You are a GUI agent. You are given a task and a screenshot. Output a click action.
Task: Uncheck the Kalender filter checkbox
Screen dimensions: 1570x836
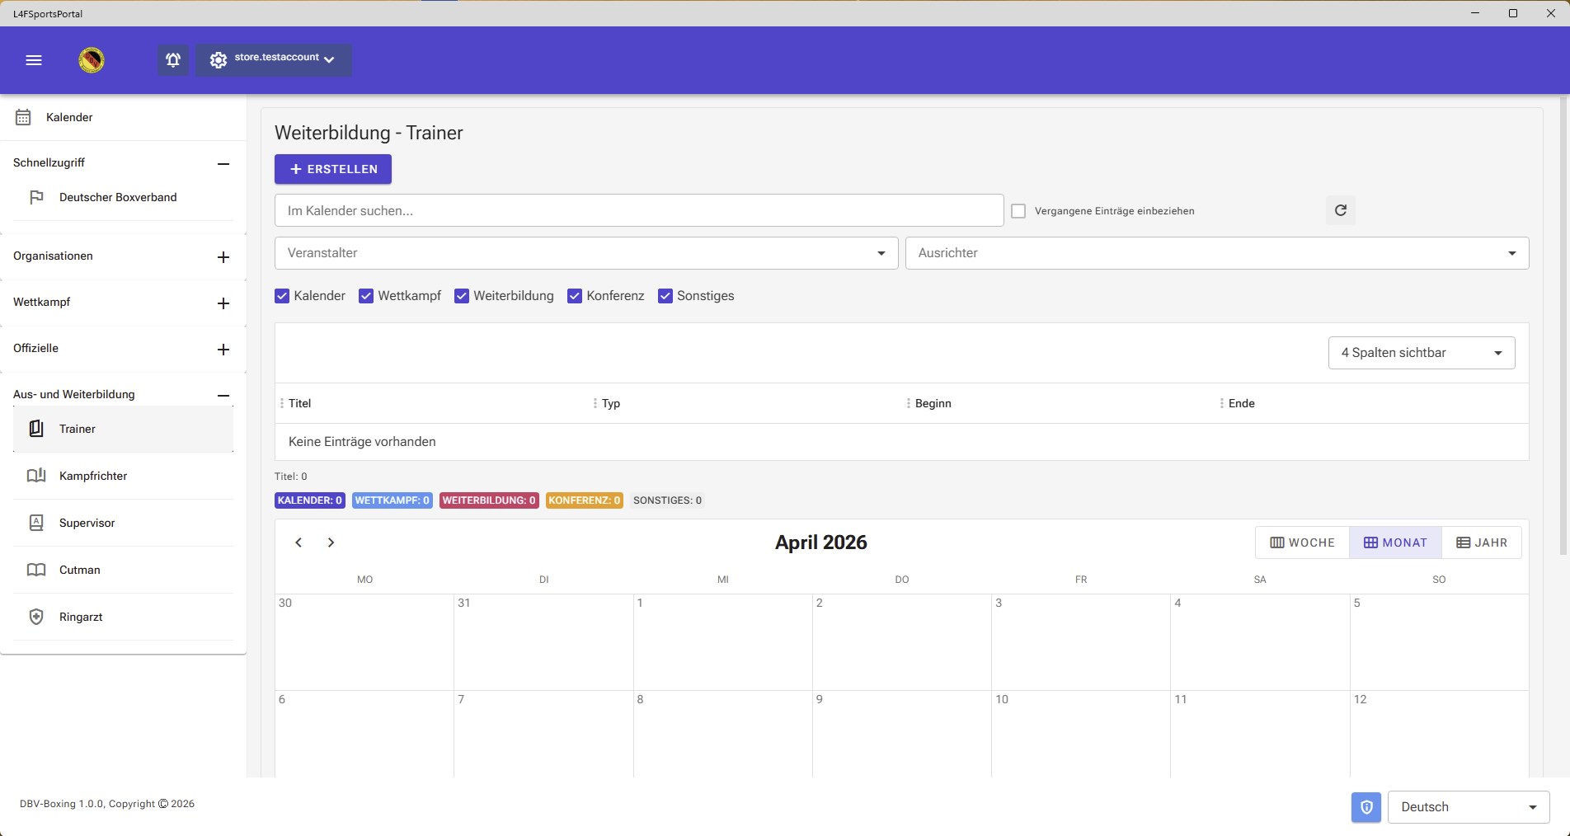(x=282, y=296)
